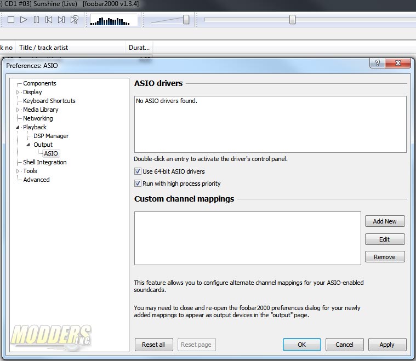Click Reset all button
This screenshot has height=361, width=416.
pos(153,345)
